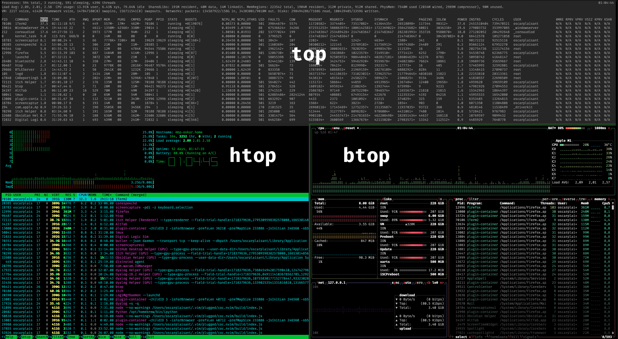Select the Spotlight process row in btop
The height and width of the screenshot is (339, 618).
533,329
